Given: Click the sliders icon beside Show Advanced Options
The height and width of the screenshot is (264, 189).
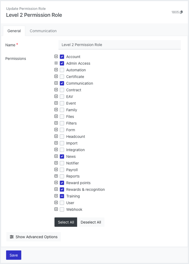Looking at the screenshot, I should pyautogui.click(x=12, y=237).
